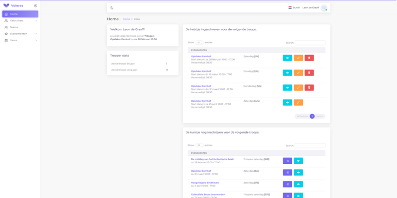Image resolution: width=397 pixels, height=198 pixels.
Task: View Collectible Beurs Leeuwarden details
Action: click(298, 196)
